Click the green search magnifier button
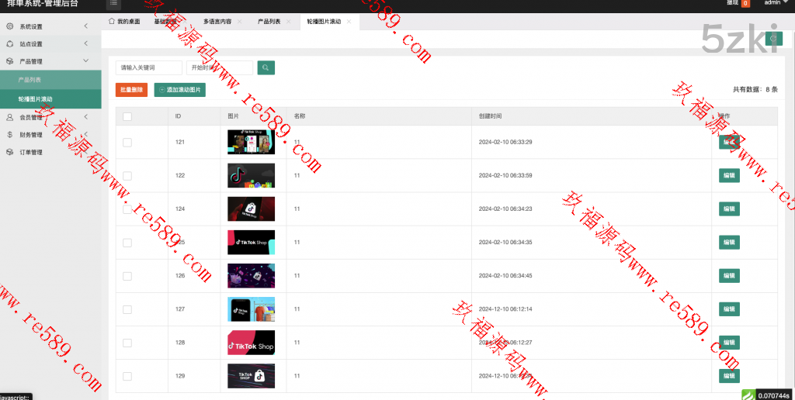 click(266, 68)
